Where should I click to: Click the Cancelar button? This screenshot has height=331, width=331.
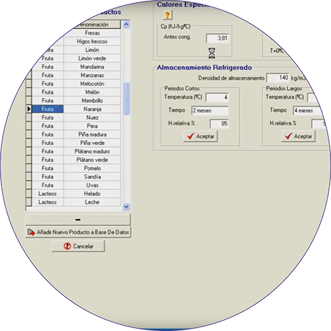point(78,246)
